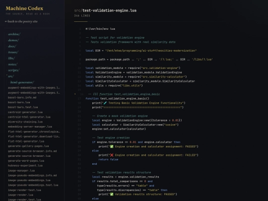Expand the demos/ folder
The width and height of the screenshot is (268, 201).
coord(13,40)
